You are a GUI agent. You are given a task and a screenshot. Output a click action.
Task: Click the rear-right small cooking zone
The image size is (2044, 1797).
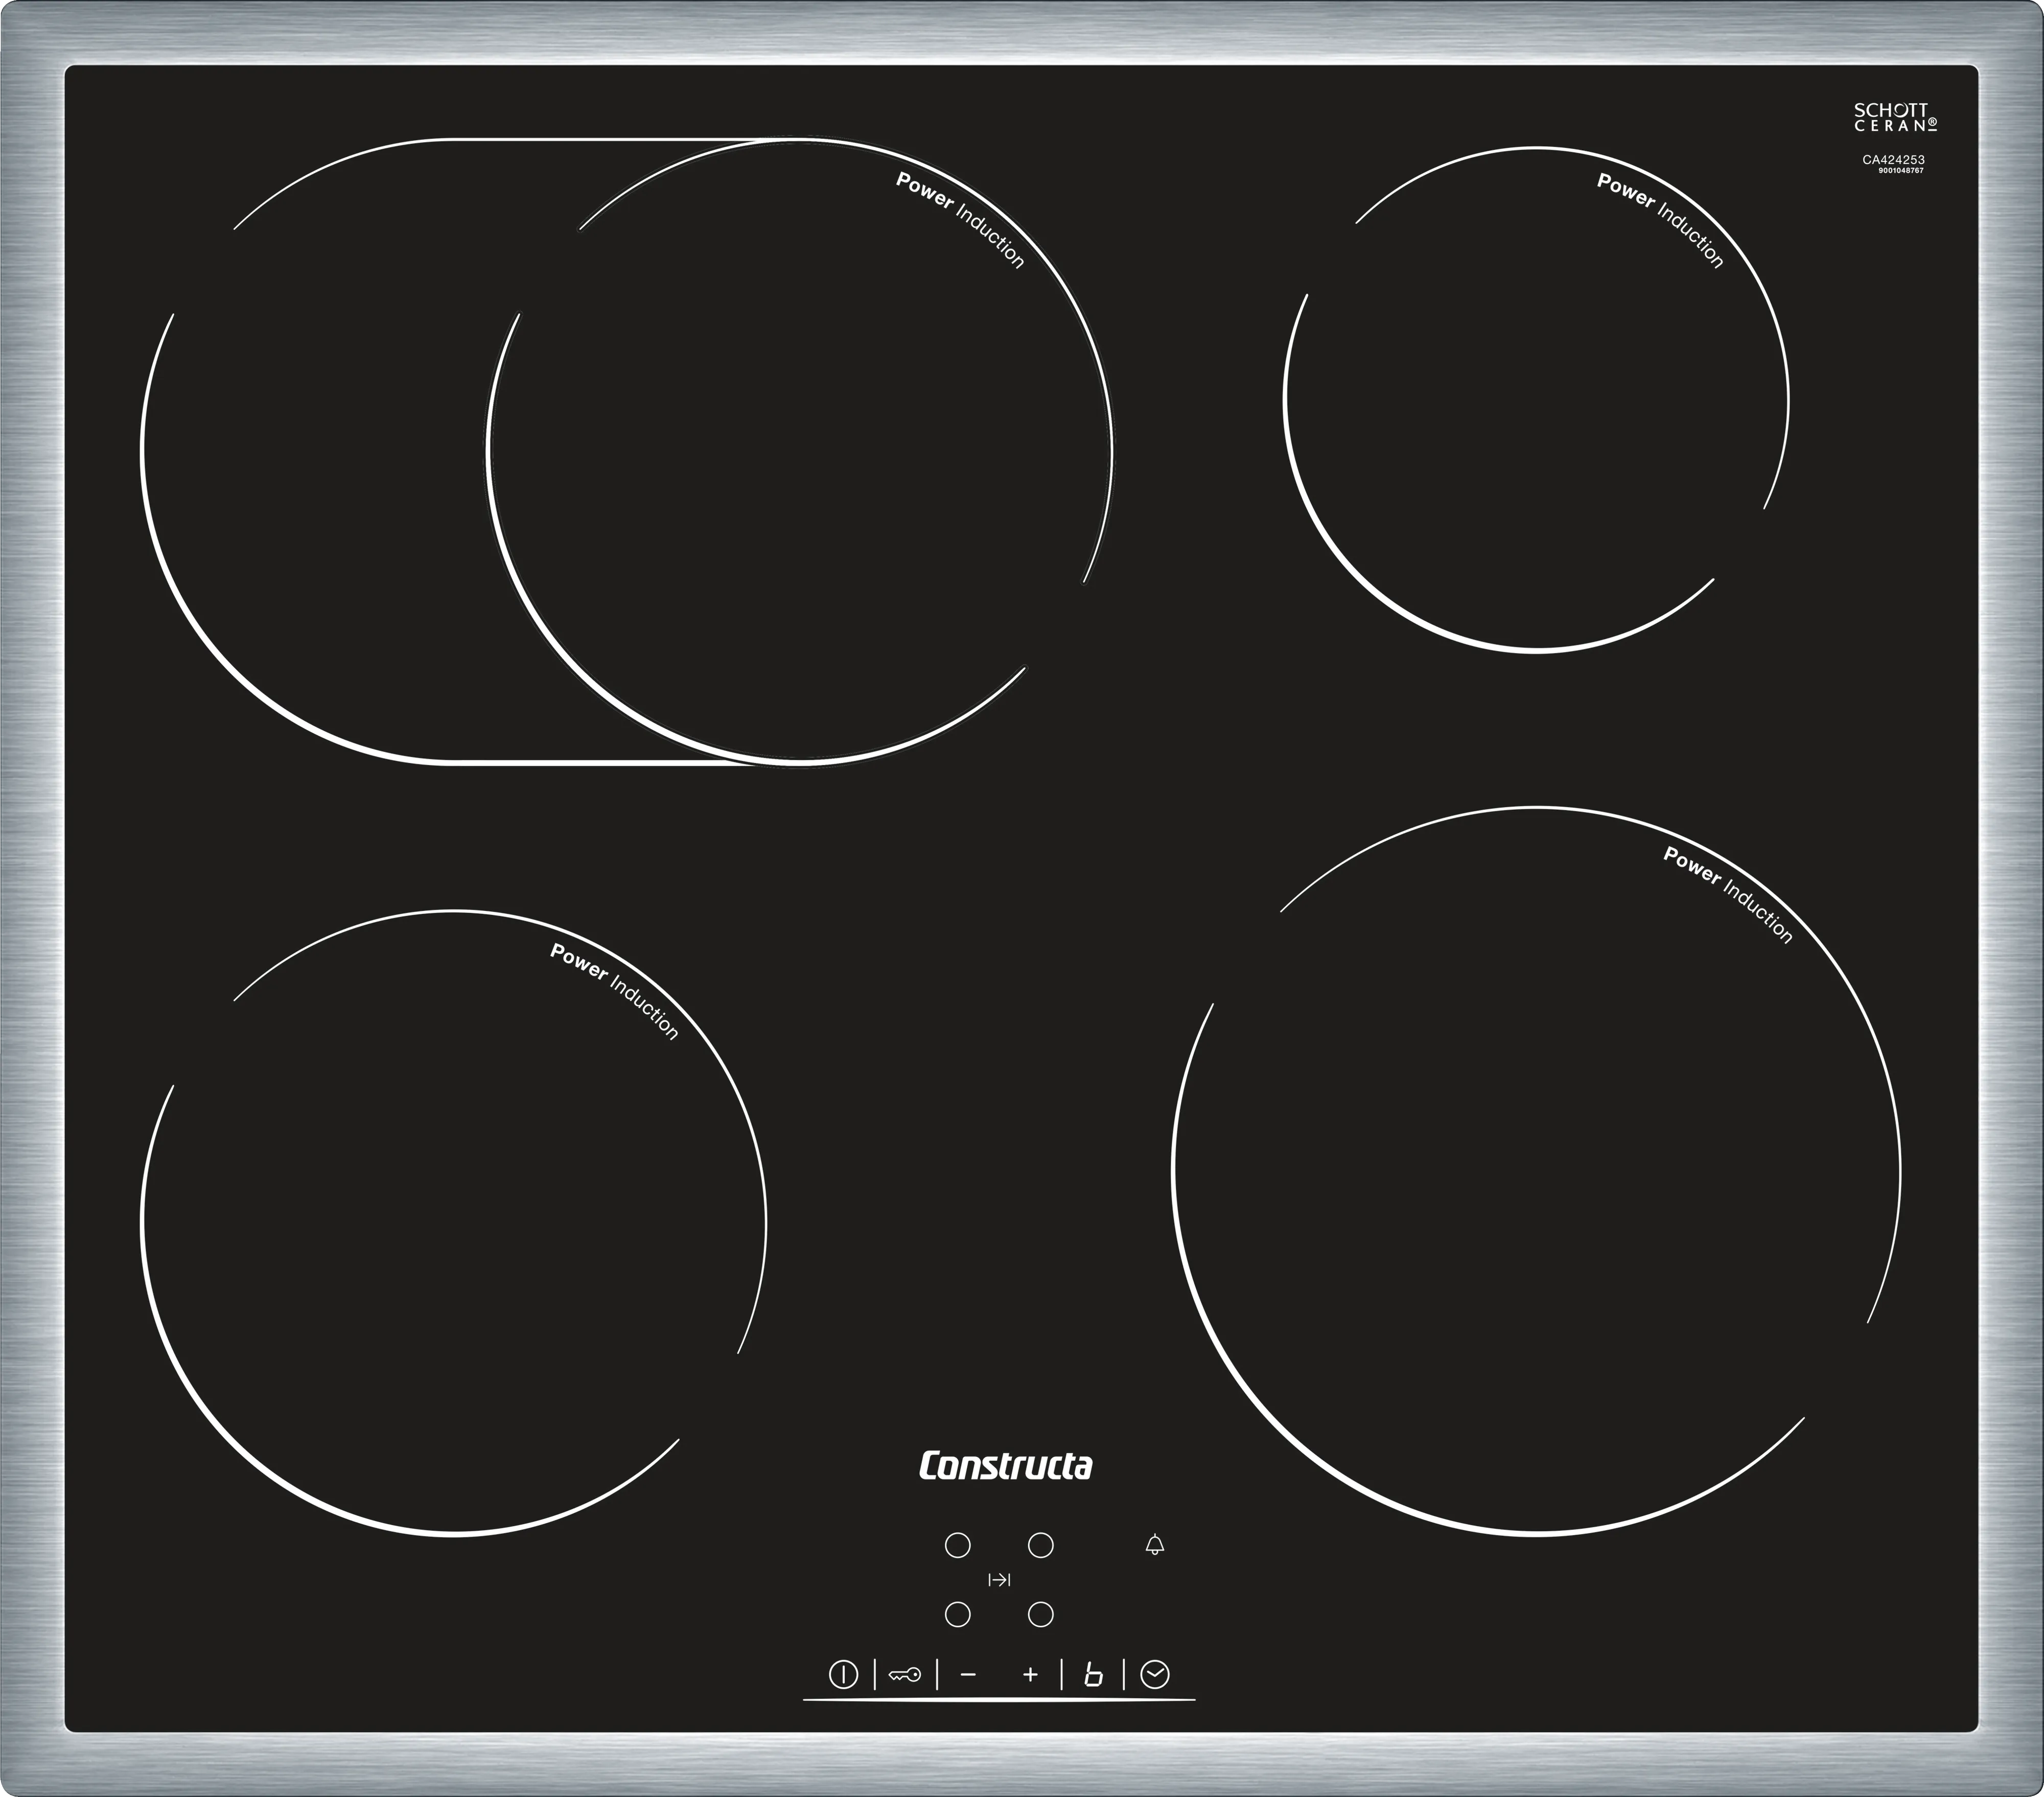pos(1536,399)
